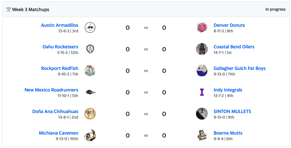Click the Austin Armadillos team logo

click(90, 28)
